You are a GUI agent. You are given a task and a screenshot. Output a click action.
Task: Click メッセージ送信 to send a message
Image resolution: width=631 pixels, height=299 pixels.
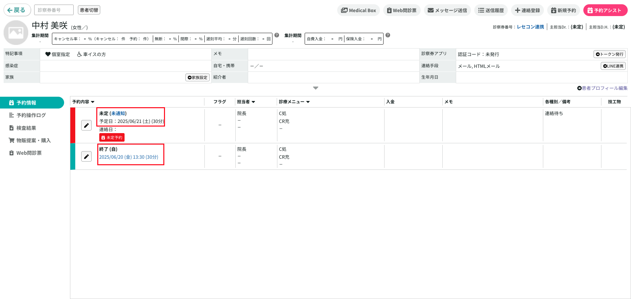tap(447, 10)
